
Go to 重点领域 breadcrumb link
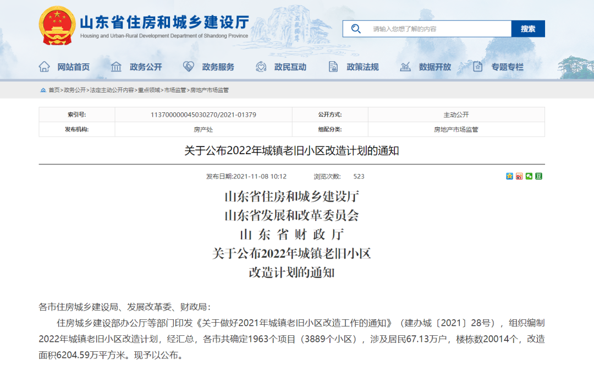tap(149, 90)
